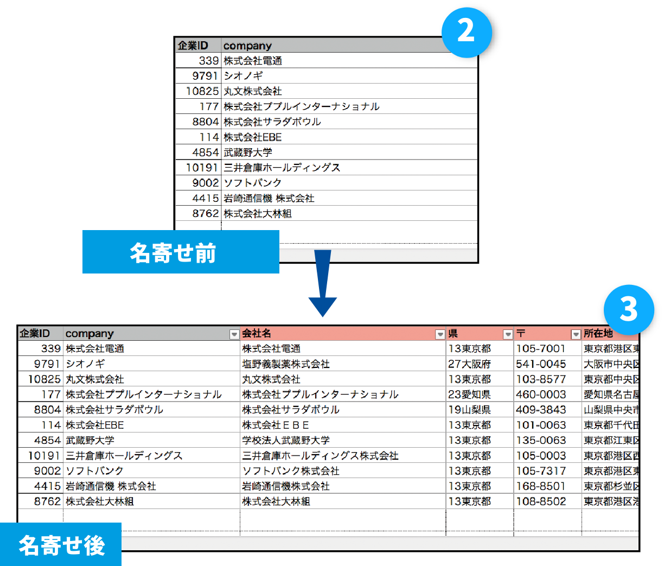Click cell ソフトバンク株式会社
The image size is (664, 566).
pyautogui.click(x=343, y=471)
